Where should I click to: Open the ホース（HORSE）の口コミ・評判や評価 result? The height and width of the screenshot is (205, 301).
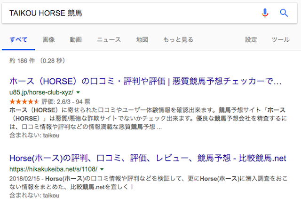pyautogui.click(x=145, y=81)
